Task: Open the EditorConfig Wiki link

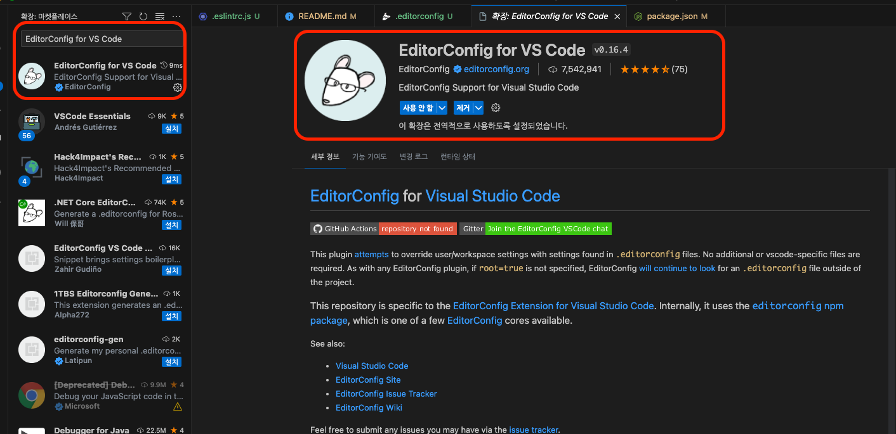Action: tap(369, 407)
